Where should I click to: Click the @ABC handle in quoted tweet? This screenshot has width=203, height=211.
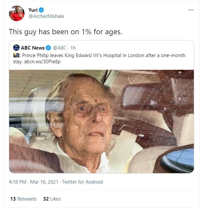point(60,48)
